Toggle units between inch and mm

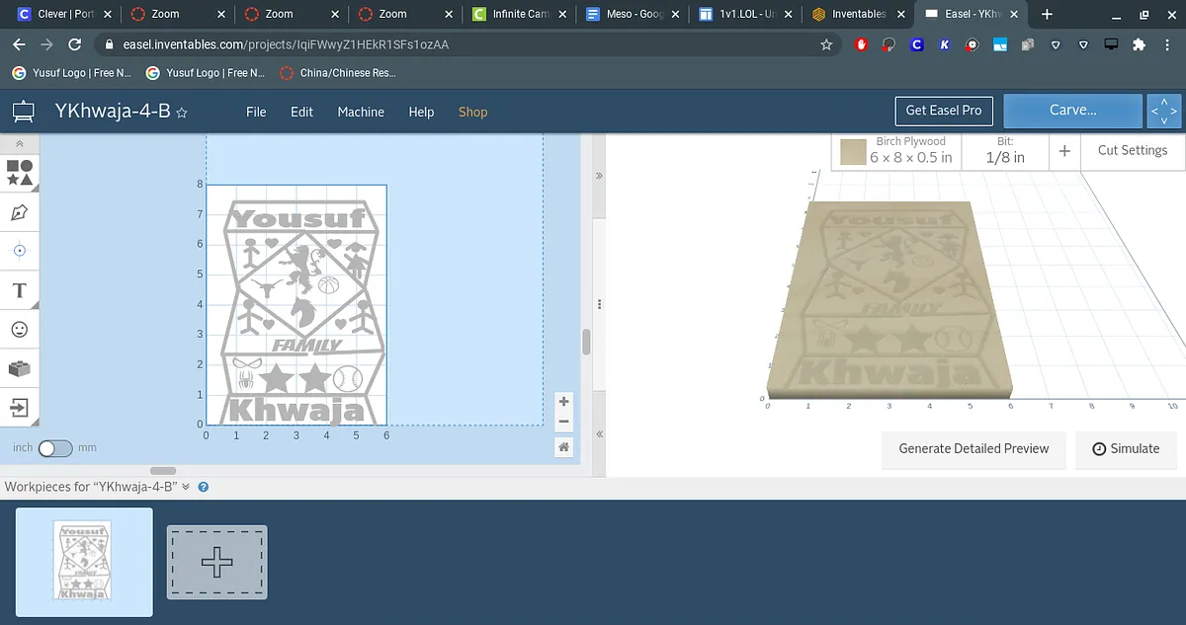(x=55, y=448)
